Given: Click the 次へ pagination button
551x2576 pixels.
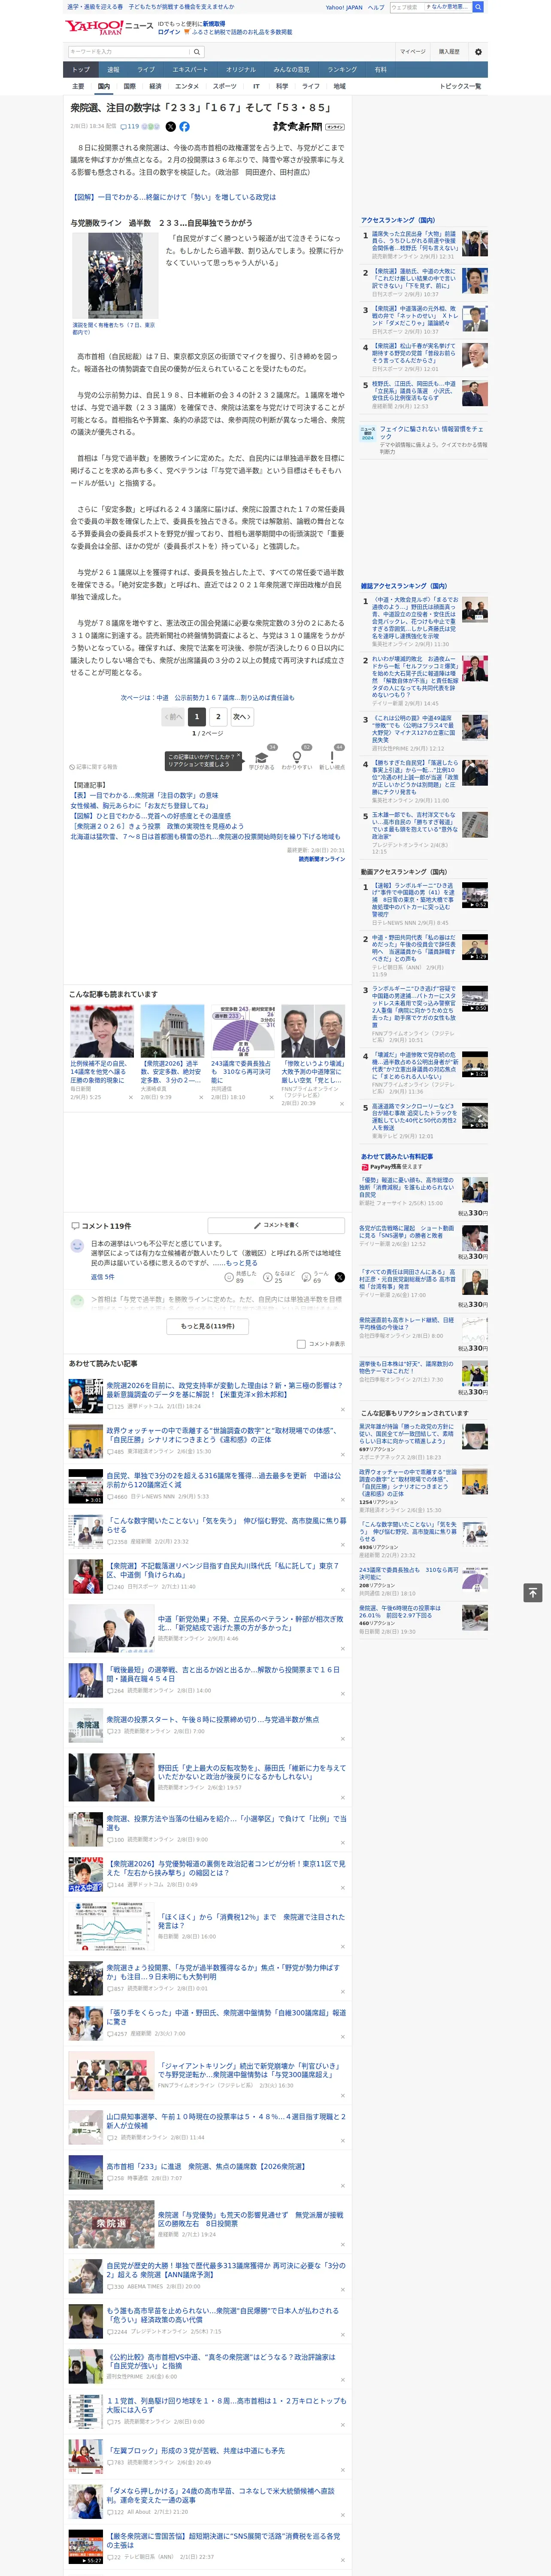Looking at the screenshot, I should [241, 716].
